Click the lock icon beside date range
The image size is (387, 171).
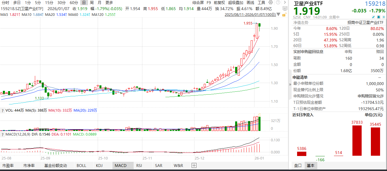tap(284, 14)
